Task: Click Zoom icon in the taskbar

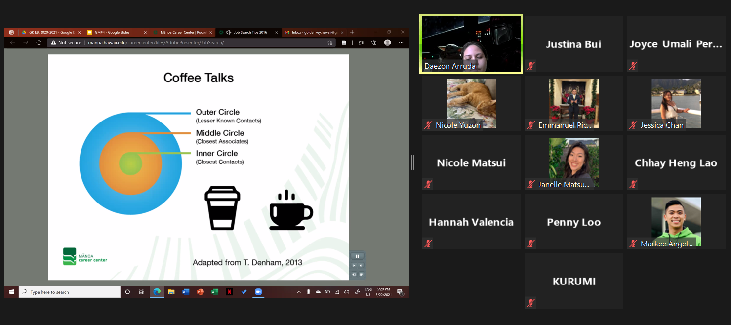Action: (258, 292)
